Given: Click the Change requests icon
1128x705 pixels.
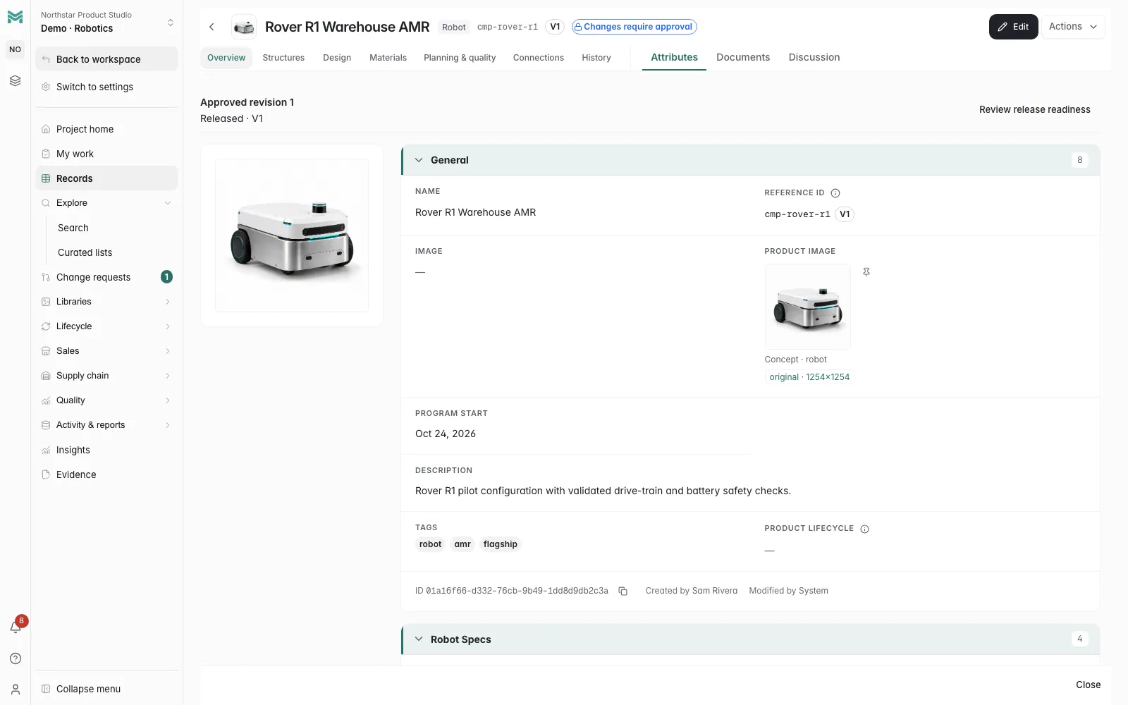Looking at the screenshot, I should pos(46,277).
